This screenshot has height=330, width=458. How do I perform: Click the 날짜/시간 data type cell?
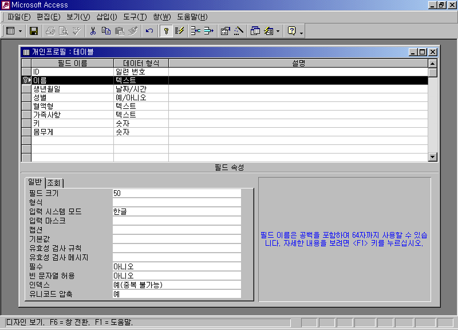(x=141, y=89)
